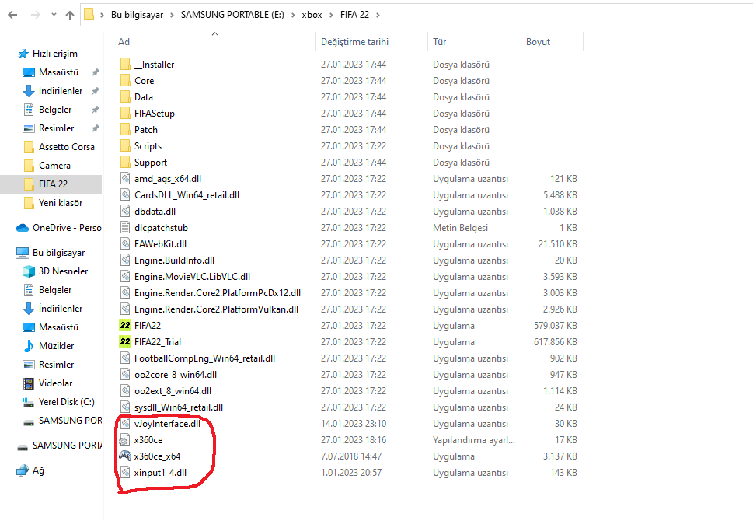Go up one folder level arrow
Screen dimensions: 753x521
point(70,15)
